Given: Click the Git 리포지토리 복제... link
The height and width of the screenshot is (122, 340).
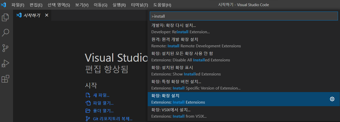Looking at the screenshot, I should 113,119.
